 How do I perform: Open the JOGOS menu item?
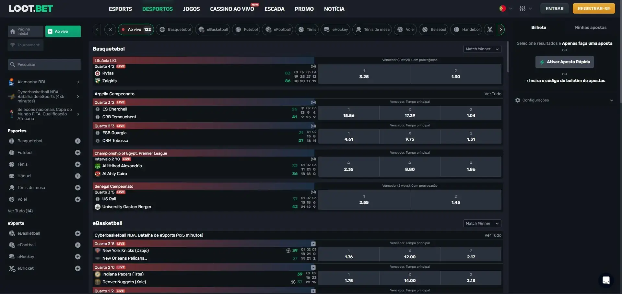[x=191, y=9]
